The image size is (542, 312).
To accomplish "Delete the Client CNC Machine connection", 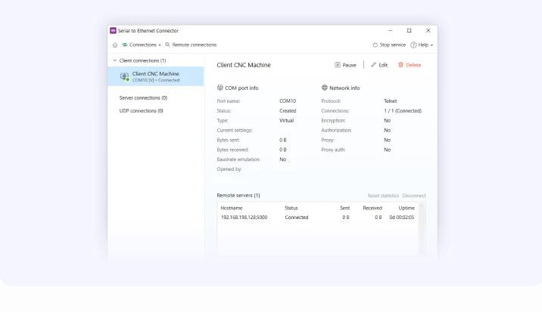I will (410, 65).
